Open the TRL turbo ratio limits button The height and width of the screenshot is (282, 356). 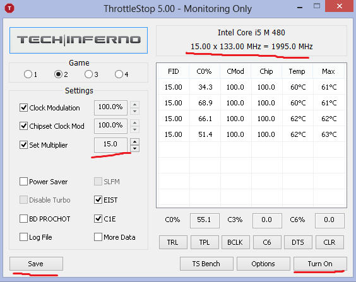click(x=173, y=242)
